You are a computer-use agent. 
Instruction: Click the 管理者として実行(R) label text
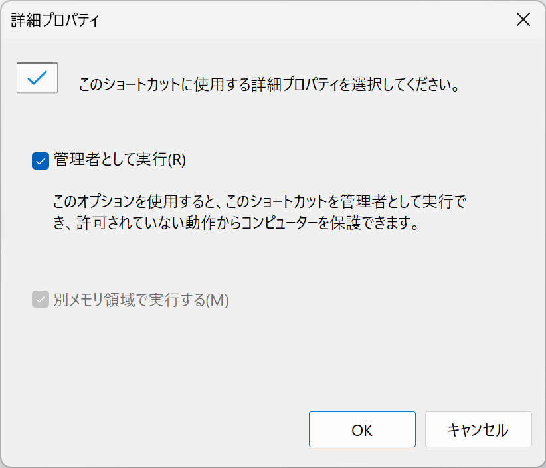(x=120, y=160)
